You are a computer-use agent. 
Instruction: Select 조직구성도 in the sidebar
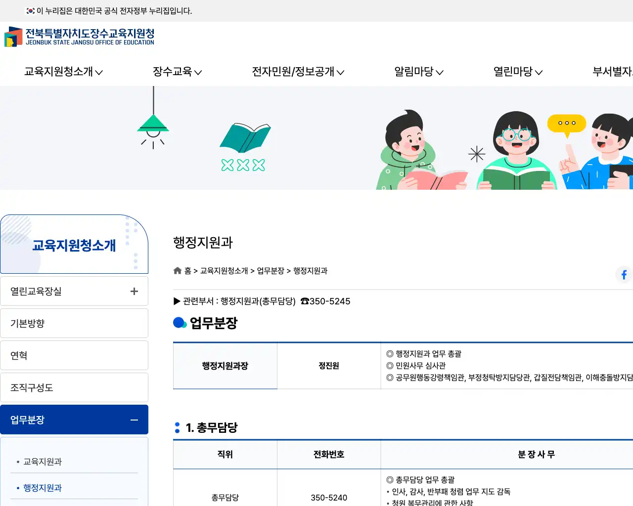pos(74,387)
